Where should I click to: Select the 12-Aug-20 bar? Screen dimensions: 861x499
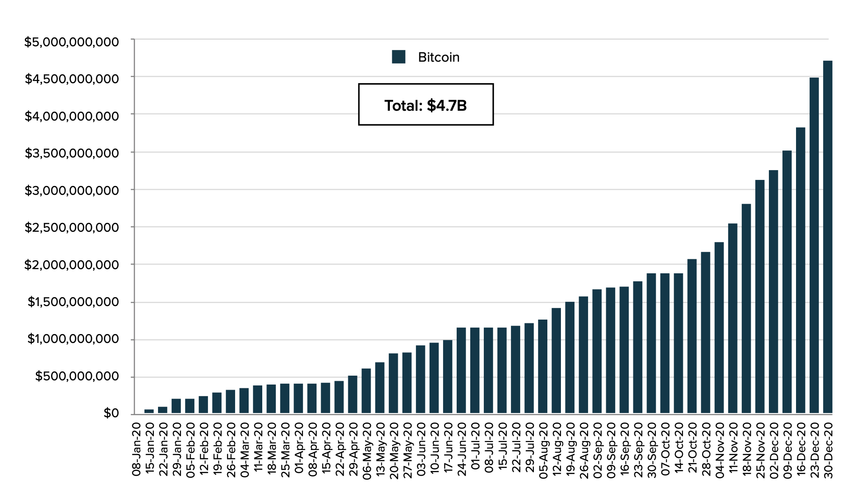(556, 361)
